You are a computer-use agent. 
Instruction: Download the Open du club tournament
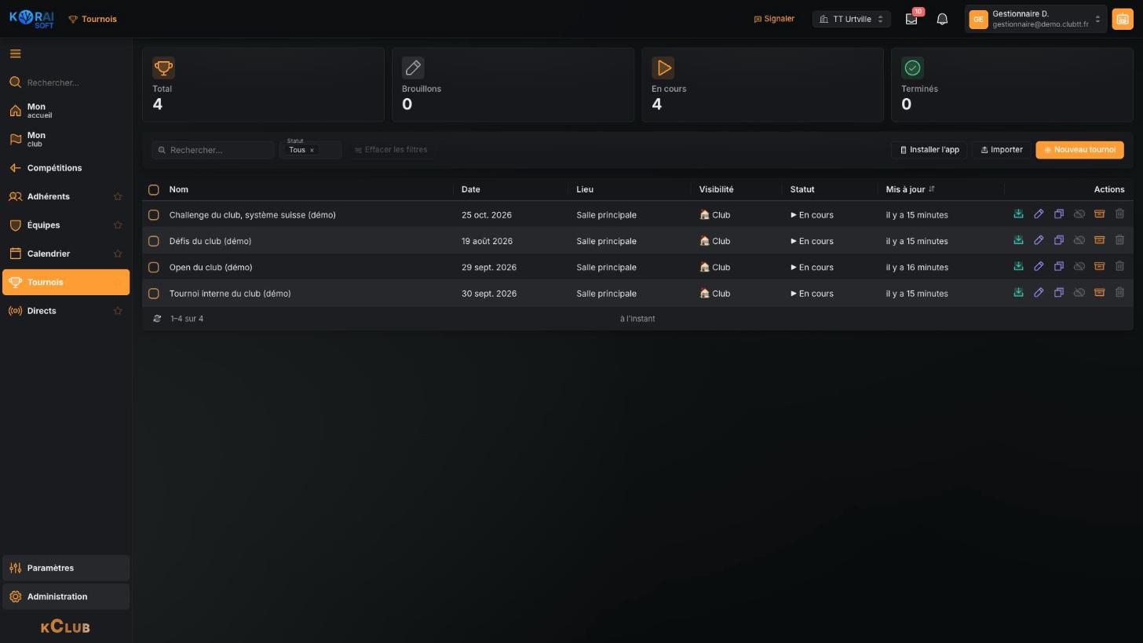click(x=1018, y=267)
